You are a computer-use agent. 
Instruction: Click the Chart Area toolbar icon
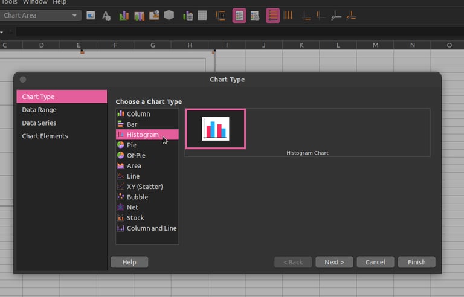(139, 15)
